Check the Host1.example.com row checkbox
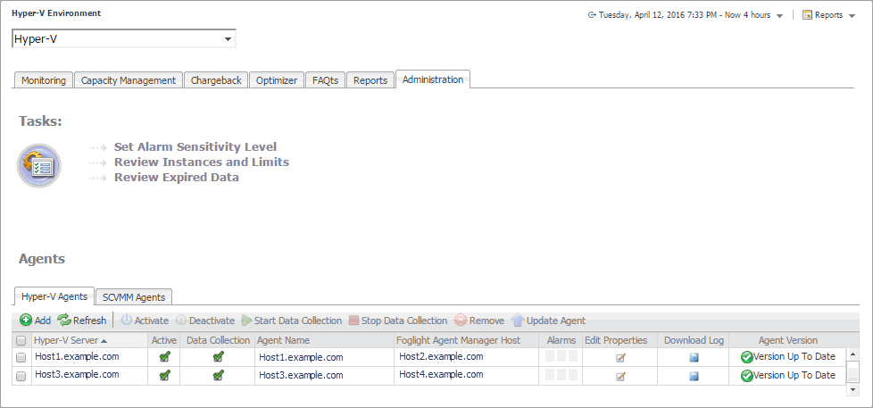The image size is (873, 408). pyautogui.click(x=21, y=358)
